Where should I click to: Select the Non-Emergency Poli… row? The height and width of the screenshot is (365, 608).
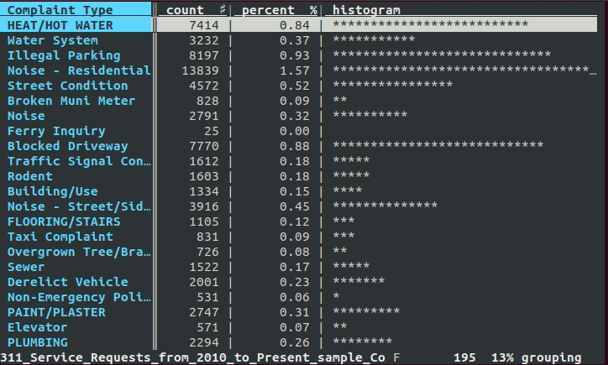299,297
